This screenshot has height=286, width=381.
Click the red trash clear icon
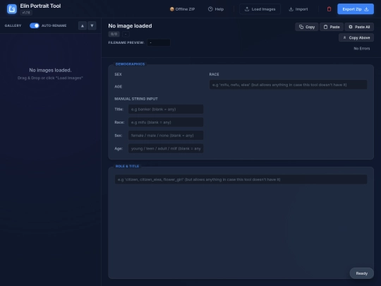pyautogui.click(x=329, y=9)
